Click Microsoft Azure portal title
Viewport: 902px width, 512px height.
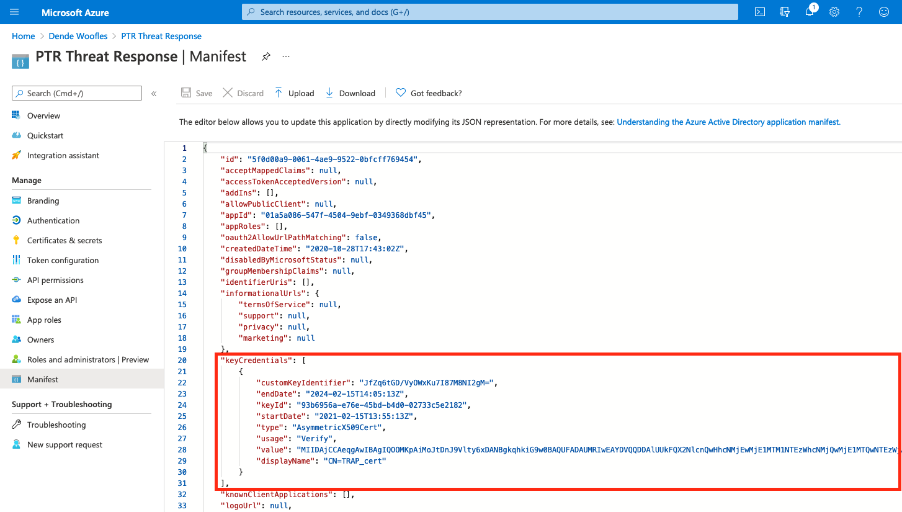(75, 12)
